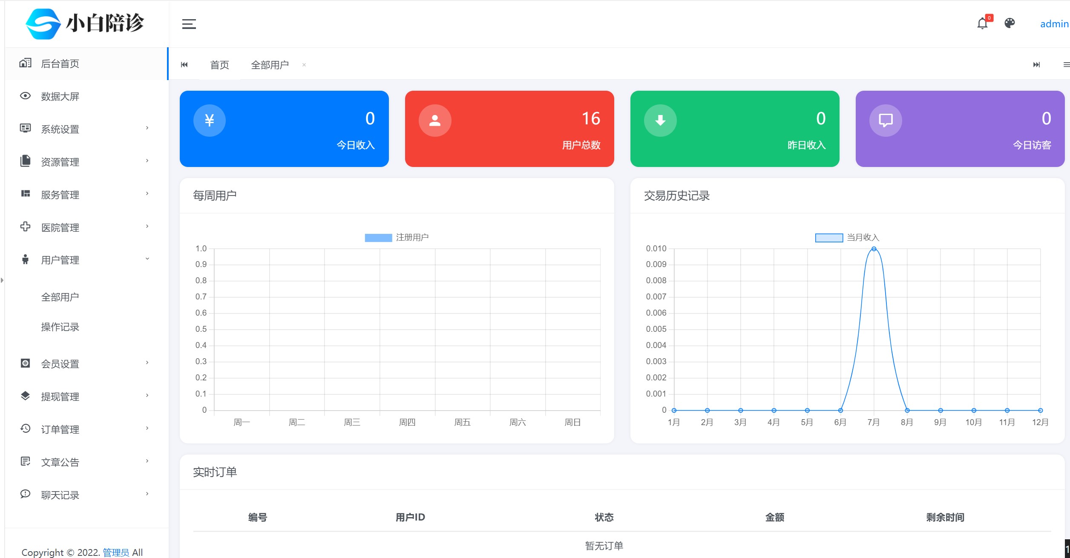1070x558 pixels.
Task: Expand the 提现管理 menu arrow
Action: click(147, 395)
